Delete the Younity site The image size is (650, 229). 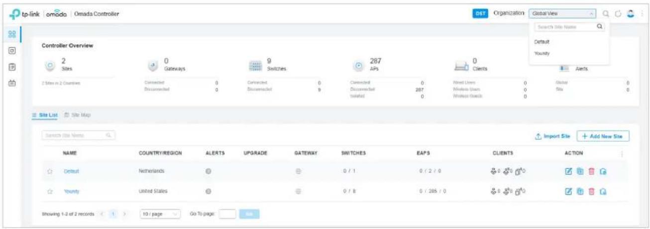coord(591,191)
